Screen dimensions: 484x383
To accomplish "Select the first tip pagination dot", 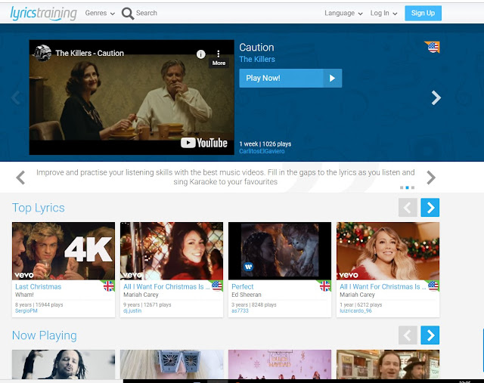I will [402, 187].
